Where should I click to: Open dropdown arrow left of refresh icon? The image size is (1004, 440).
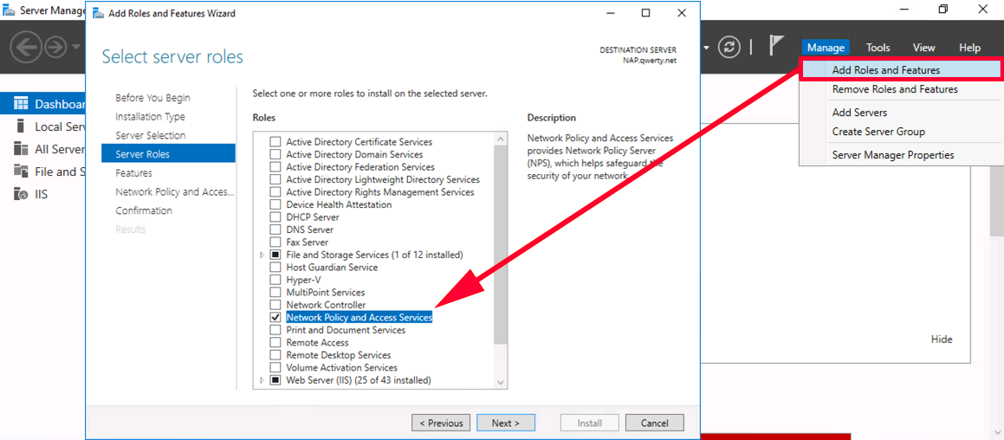[x=707, y=47]
